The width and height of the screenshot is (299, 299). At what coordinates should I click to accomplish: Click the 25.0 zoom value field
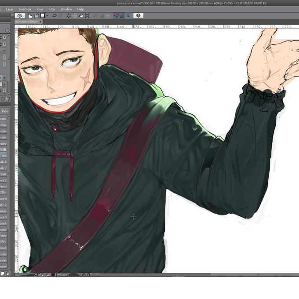point(36,275)
